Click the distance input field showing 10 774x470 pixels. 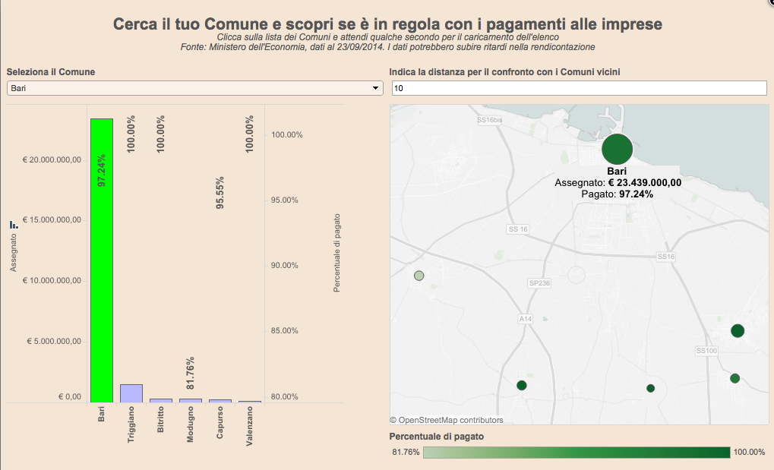point(578,89)
